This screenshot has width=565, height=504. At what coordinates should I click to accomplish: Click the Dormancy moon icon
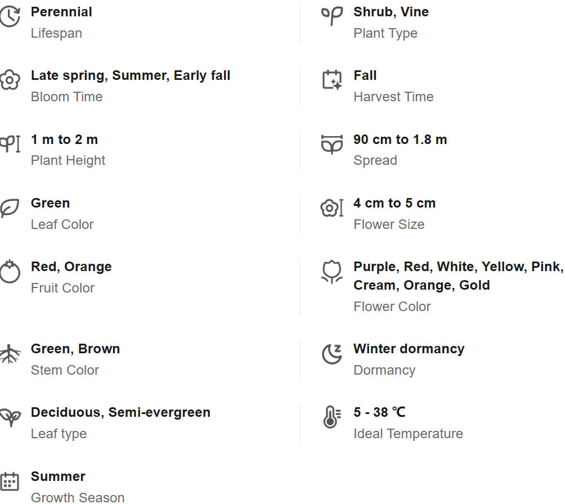(x=332, y=354)
